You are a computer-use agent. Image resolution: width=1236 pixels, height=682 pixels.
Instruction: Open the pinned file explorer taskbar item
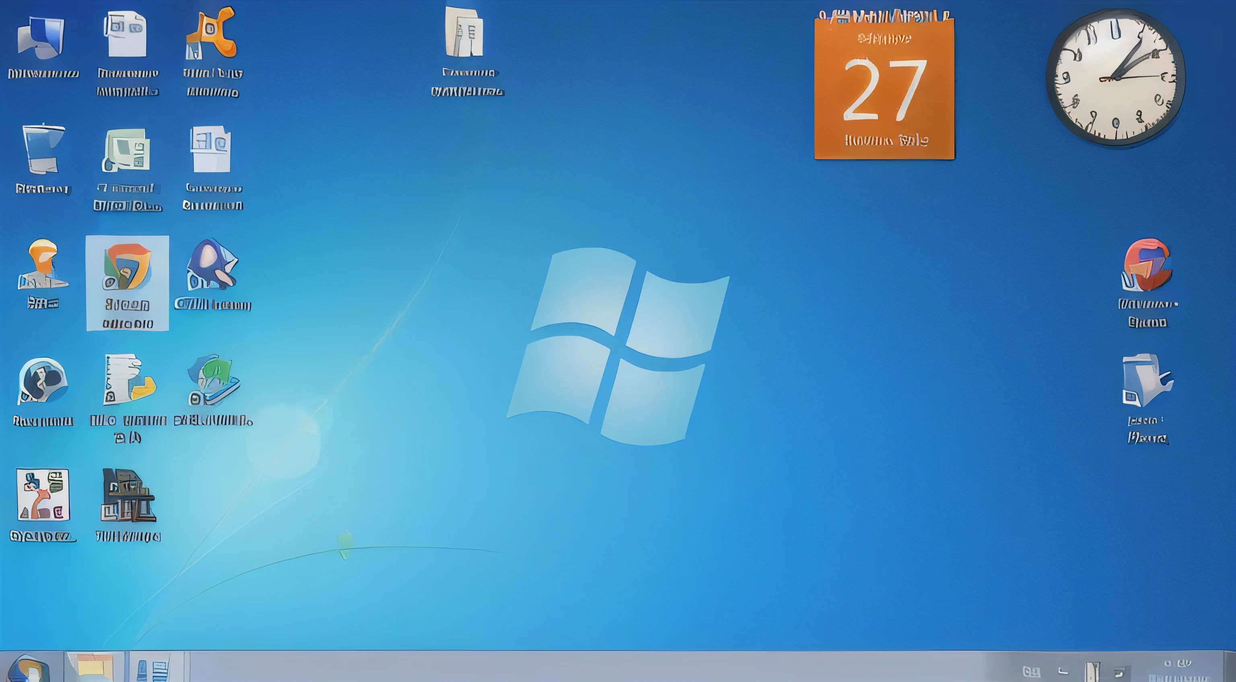[x=95, y=668]
